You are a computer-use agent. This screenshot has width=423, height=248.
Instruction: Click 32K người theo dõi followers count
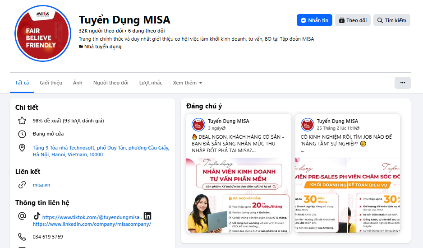click(x=101, y=31)
